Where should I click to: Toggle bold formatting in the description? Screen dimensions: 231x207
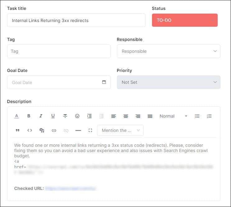29,116
